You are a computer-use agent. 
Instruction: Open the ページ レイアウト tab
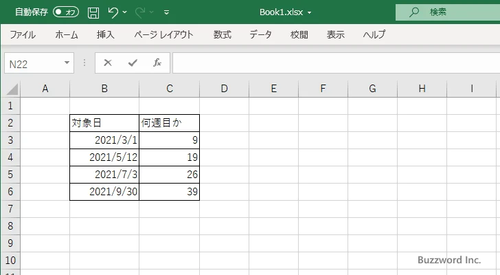(x=163, y=34)
